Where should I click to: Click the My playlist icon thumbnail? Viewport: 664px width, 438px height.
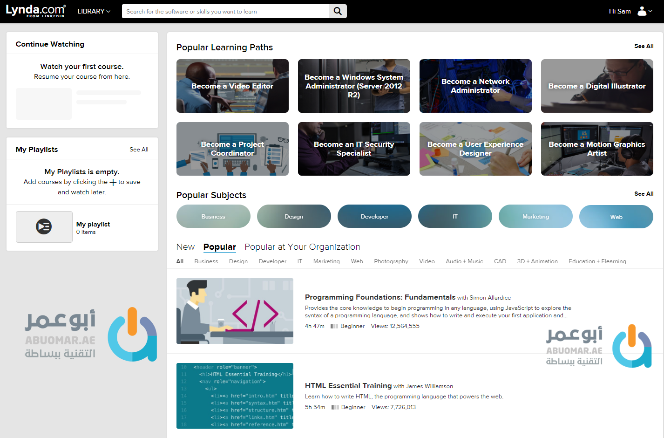coord(44,227)
